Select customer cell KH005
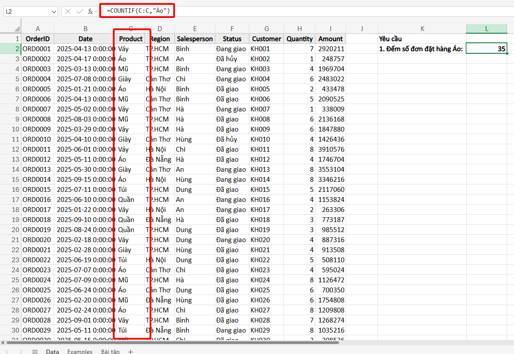 pyautogui.click(x=266, y=89)
